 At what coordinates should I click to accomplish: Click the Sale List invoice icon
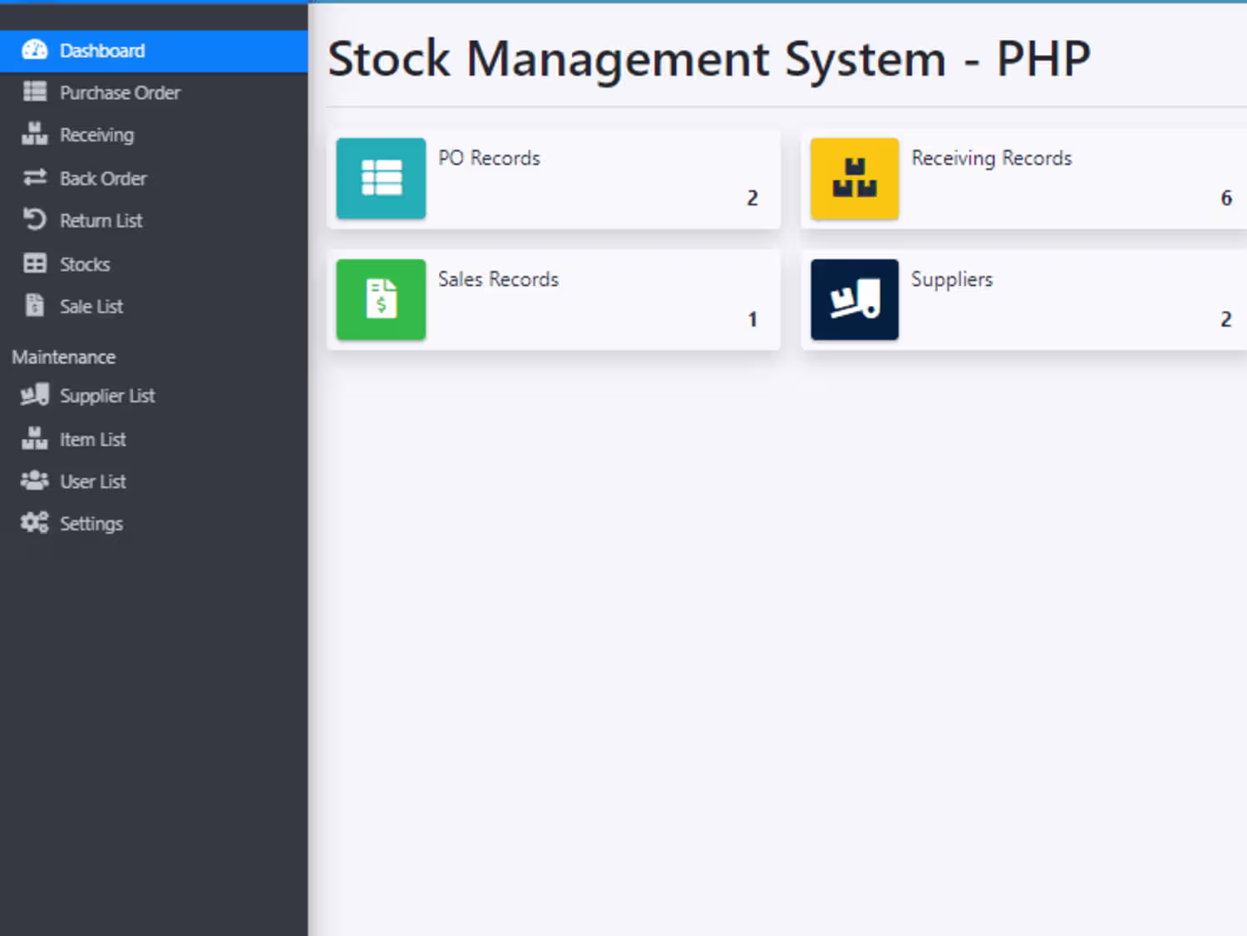click(34, 306)
